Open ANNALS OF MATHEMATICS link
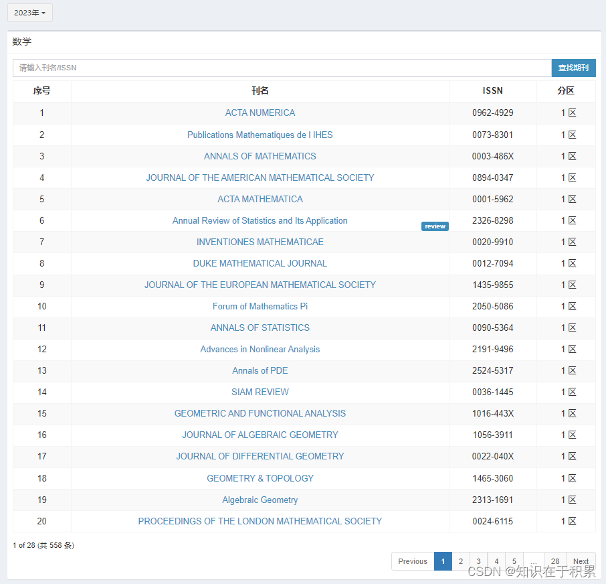Screen dimensions: 606x584 260,156
